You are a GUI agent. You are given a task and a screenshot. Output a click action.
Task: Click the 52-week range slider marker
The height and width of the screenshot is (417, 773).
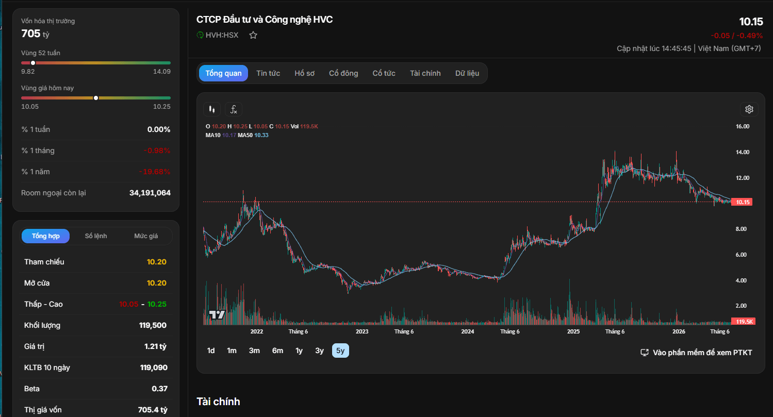coord(33,63)
